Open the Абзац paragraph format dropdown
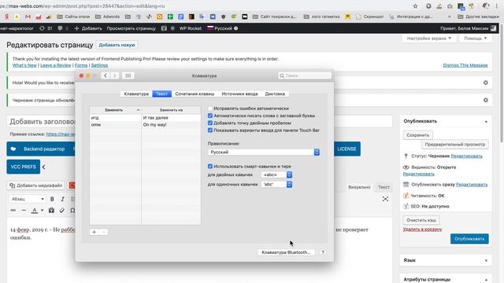 (27, 199)
